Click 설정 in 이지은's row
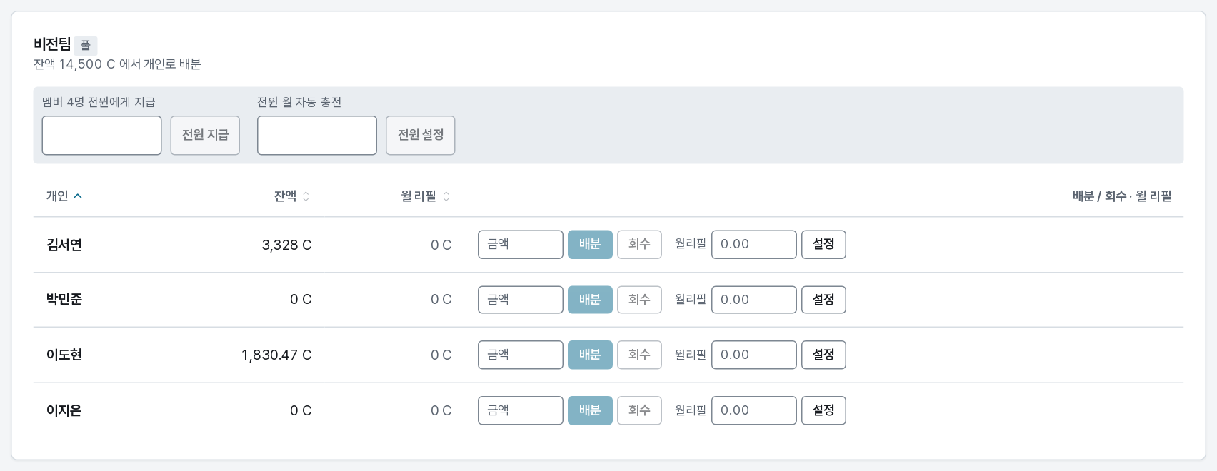This screenshot has height=471, width=1217. tap(823, 410)
